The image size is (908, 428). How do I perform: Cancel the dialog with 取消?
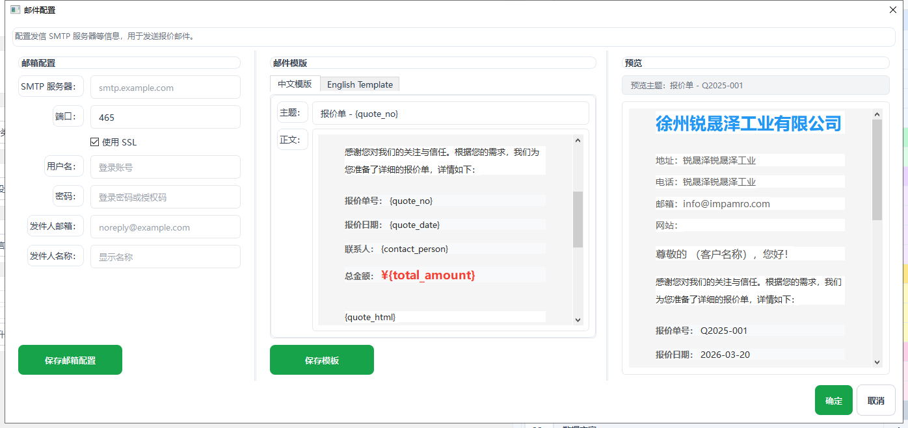[876, 400]
